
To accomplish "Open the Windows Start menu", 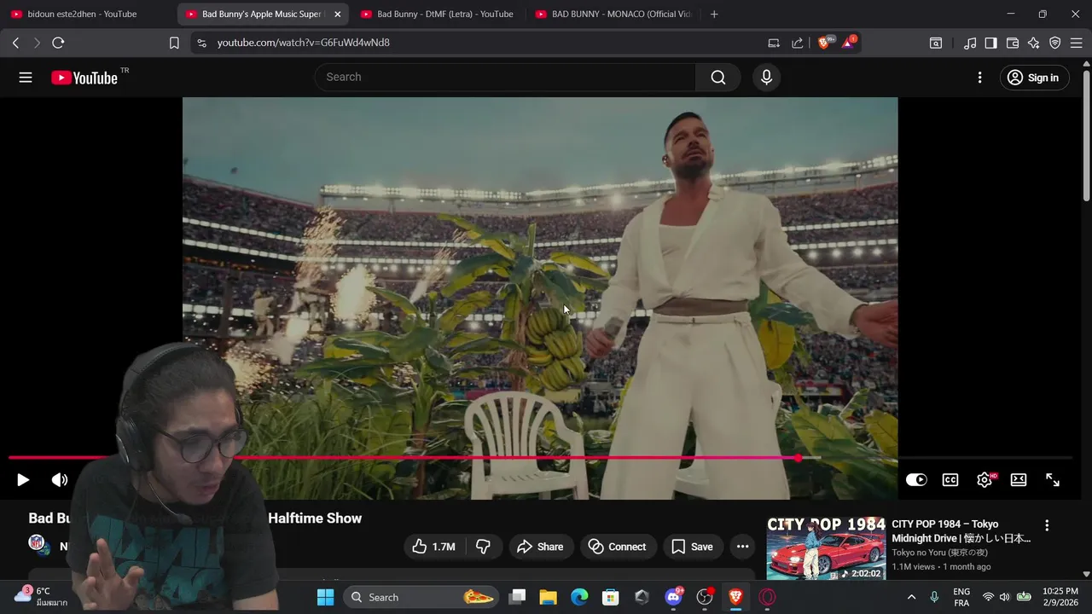I will coord(325,597).
